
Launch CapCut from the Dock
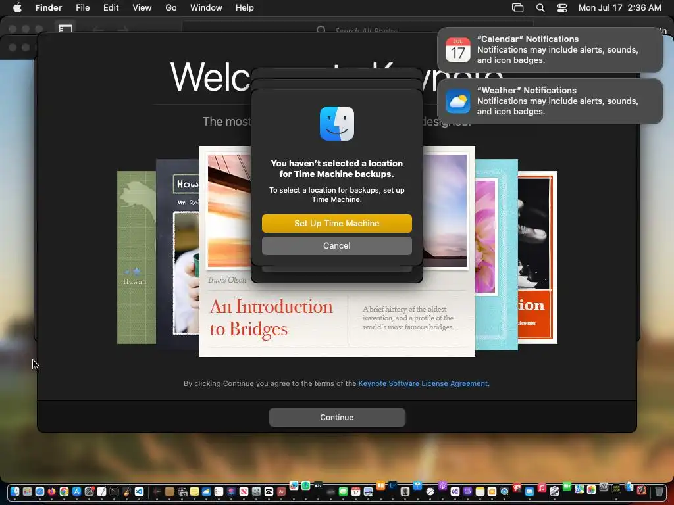[269, 492]
